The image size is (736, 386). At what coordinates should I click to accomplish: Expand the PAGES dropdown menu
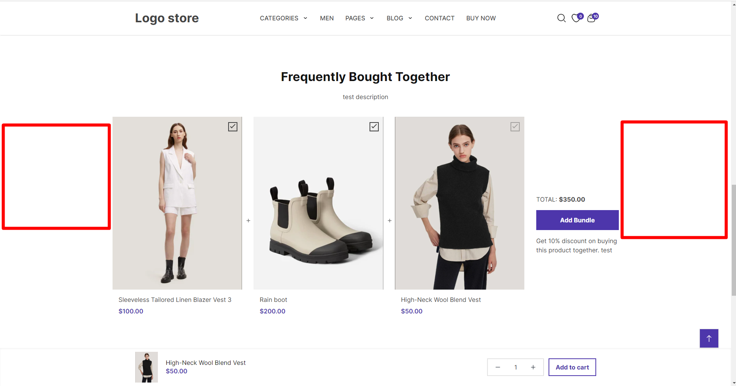click(360, 18)
